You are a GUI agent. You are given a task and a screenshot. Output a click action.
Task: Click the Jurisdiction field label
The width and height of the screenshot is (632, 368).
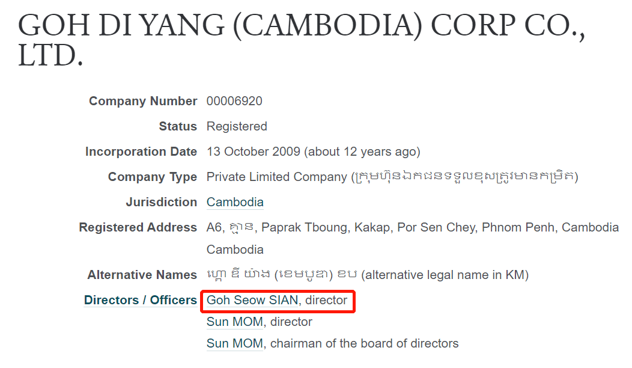click(x=161, y=203)
